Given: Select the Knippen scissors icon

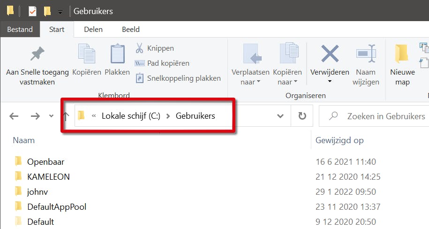Looking at the screenshot, I should [140, 48].
